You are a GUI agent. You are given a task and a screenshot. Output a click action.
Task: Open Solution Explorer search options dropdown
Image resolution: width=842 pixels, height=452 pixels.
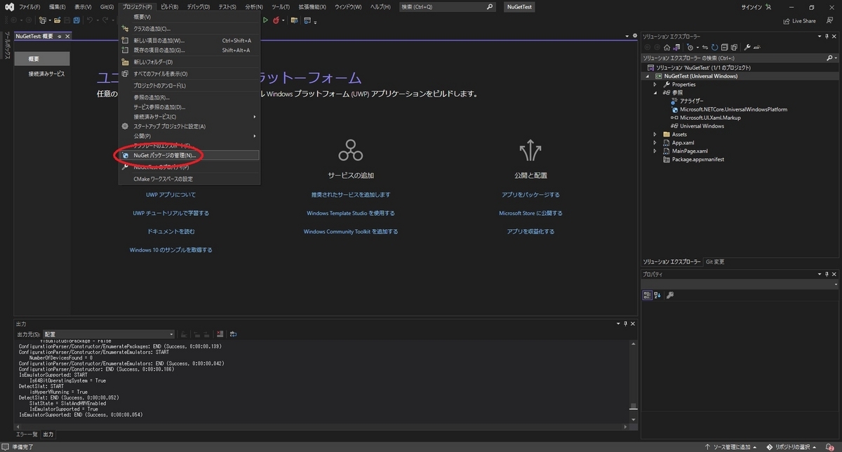[x=835, y=57]
